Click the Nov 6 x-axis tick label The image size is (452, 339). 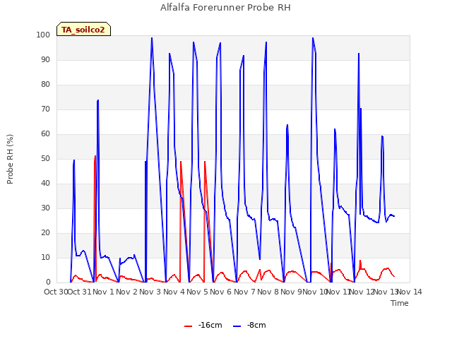(220, 292)
